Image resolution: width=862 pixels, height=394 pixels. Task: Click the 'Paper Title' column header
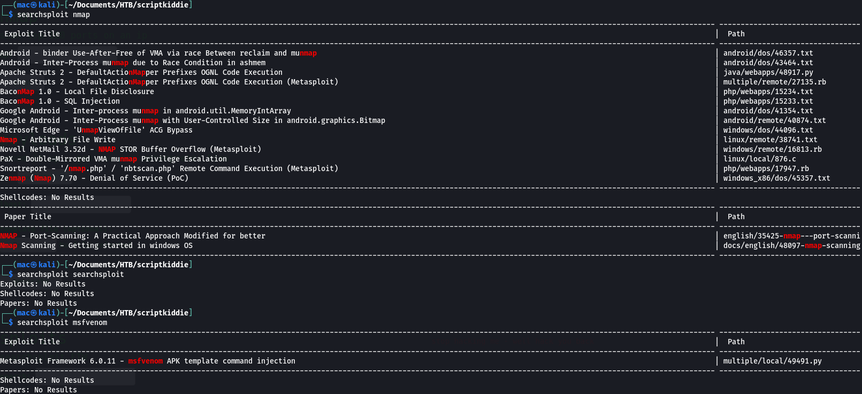[28, 217]
